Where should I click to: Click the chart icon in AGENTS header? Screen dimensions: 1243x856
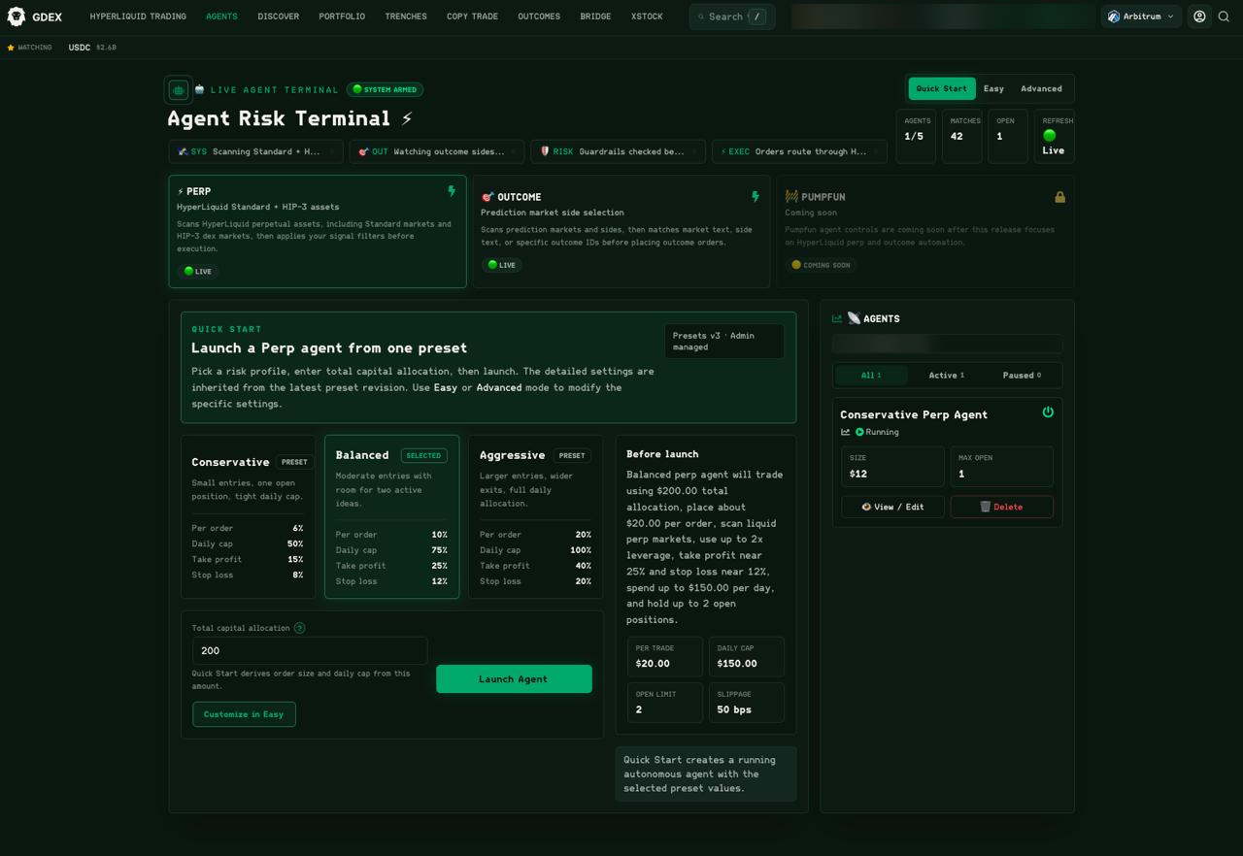tap(837, 318)
